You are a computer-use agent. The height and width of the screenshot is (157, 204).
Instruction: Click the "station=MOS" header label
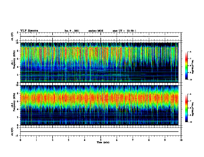(x=96, y=31)
